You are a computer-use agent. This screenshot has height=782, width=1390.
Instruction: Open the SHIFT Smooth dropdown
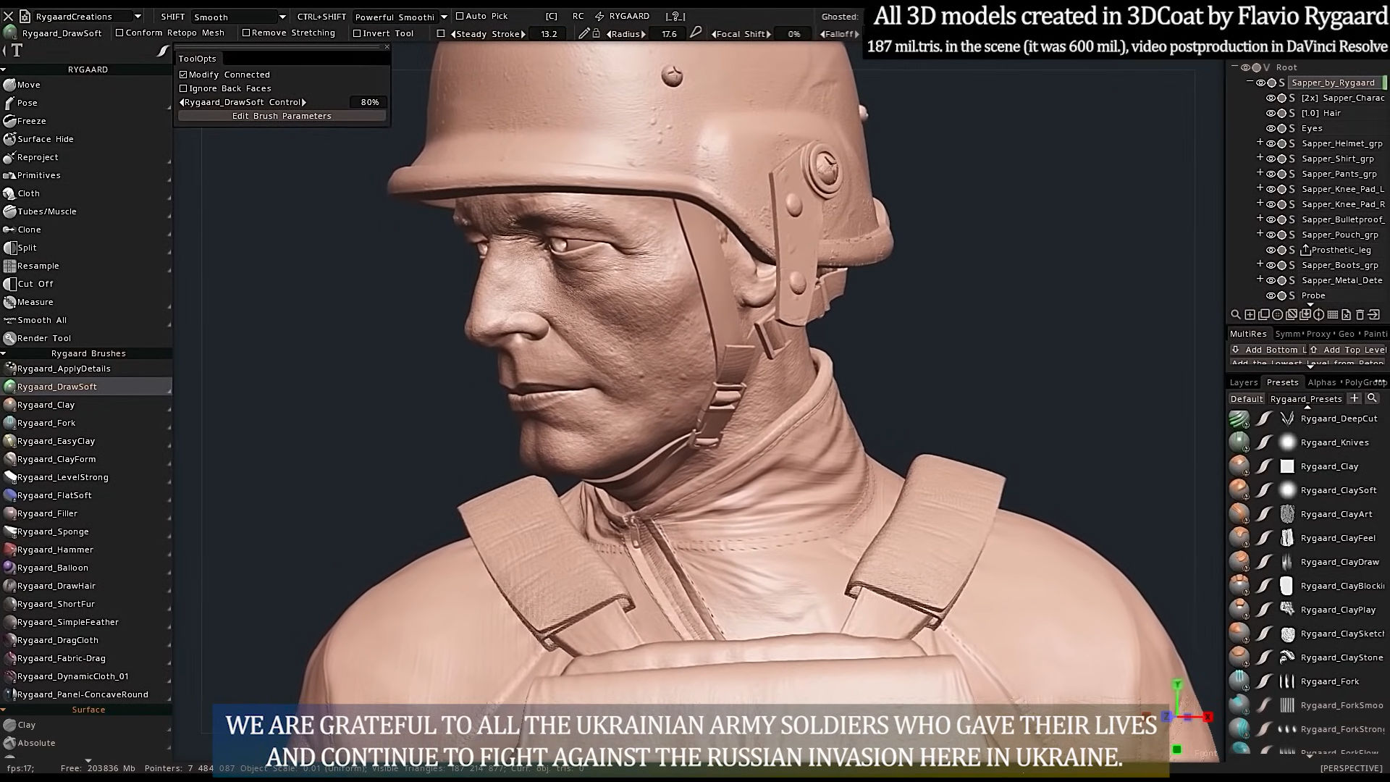click(x=282, y=16)
